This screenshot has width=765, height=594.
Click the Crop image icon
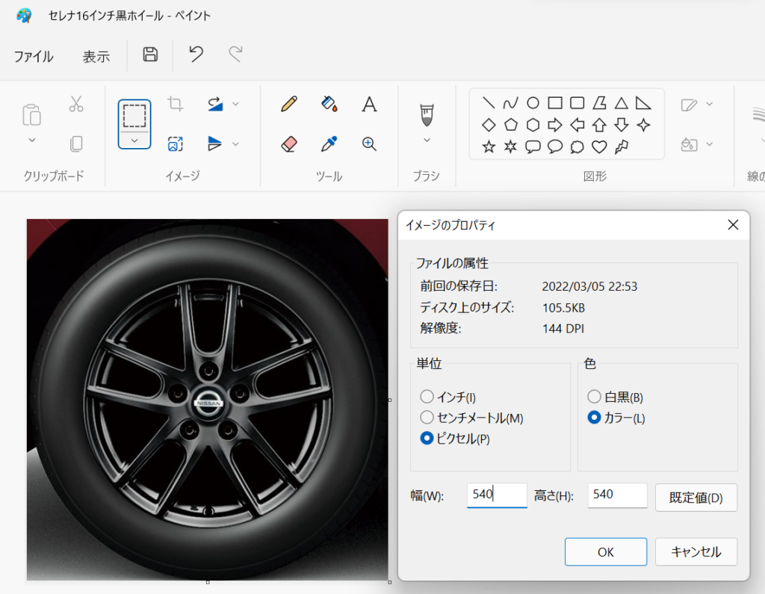[x=176, y=105]
